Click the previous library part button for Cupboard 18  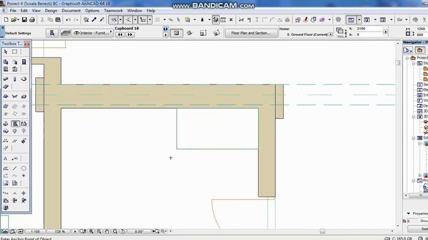(120, 35)
